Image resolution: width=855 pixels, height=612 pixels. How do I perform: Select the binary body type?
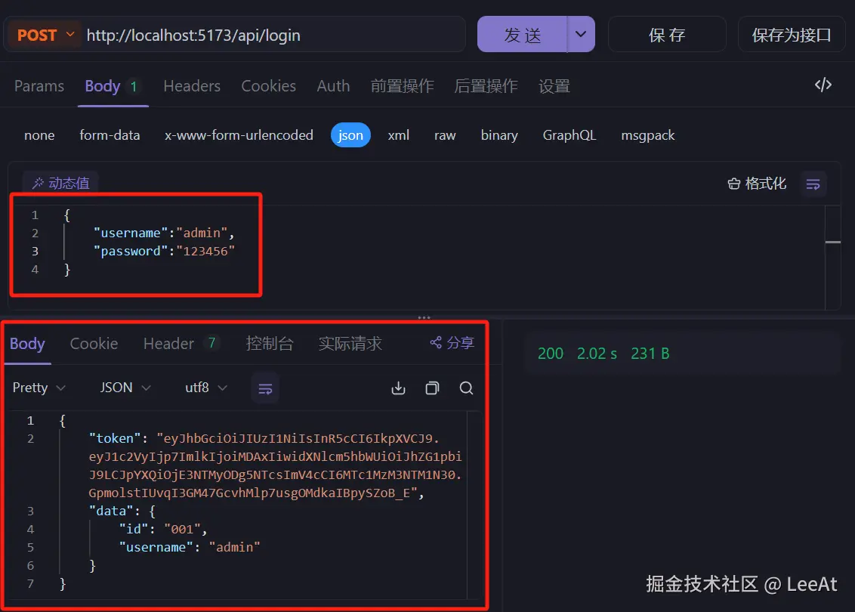pos(499,135)
